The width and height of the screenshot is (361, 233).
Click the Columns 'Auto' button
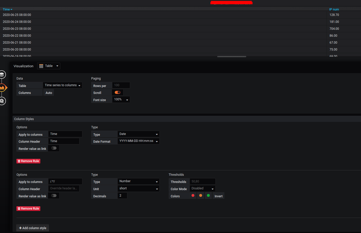pos(49,92)
